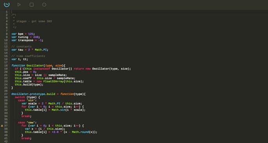Click the 'var tau = 2 * Math.PI;' line
Image resolution: width=268 pixels, height=143 pixels.
pyautogui.click(x=30, y=50)
